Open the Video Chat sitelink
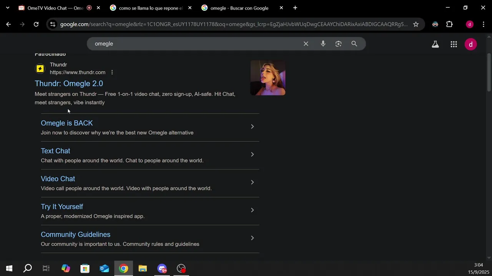 [58, 179]
